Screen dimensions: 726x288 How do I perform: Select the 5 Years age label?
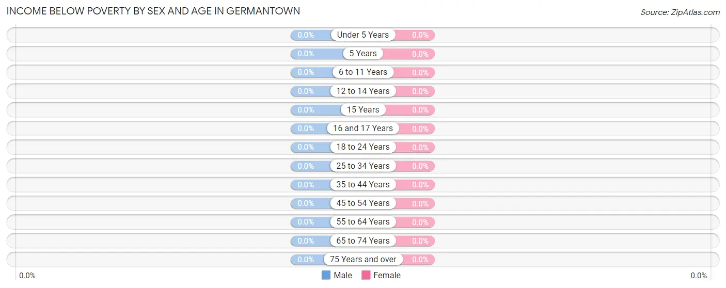(363, 54)
